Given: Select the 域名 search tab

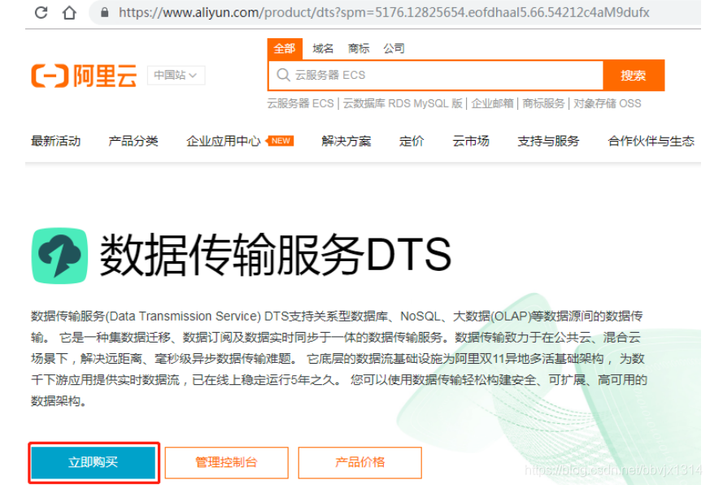Looking at the screenshot, I should [x=323, y=49].
